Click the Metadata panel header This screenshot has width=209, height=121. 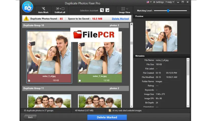point(162,56)
